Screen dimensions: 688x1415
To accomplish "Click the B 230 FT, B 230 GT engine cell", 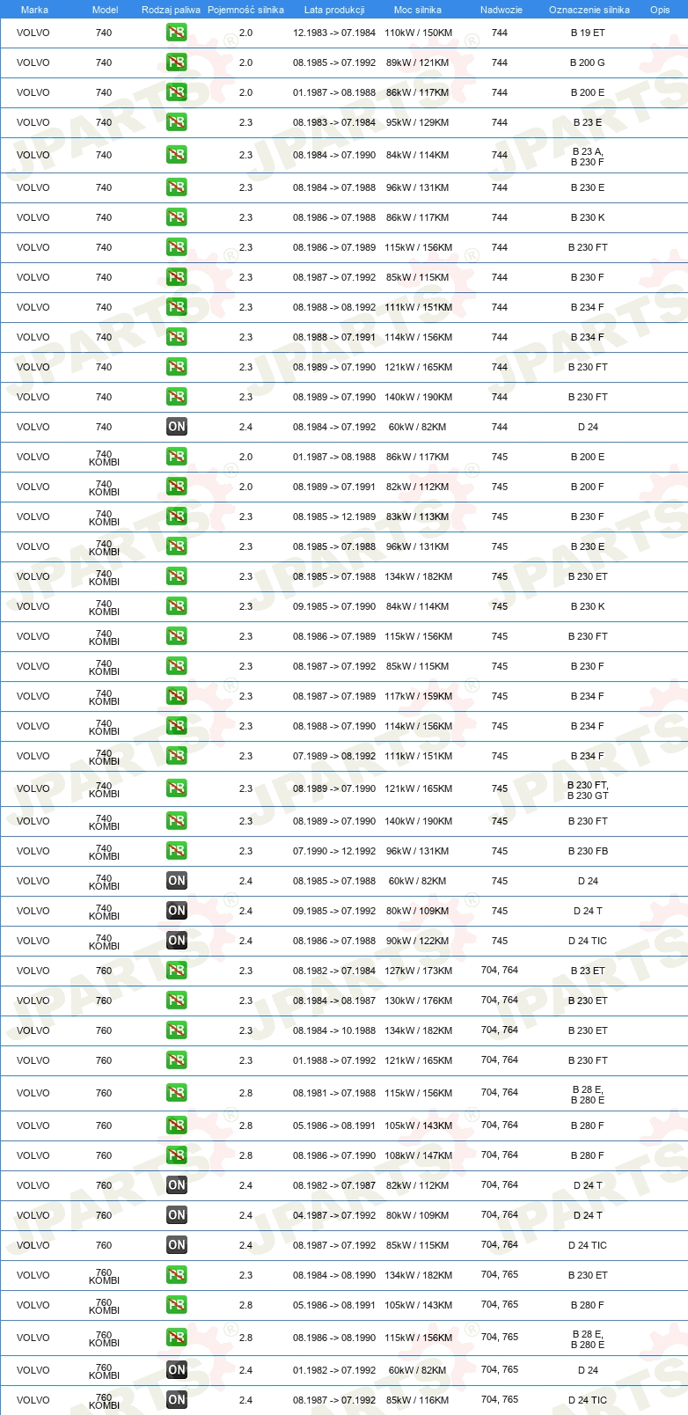I will (588, 790).
